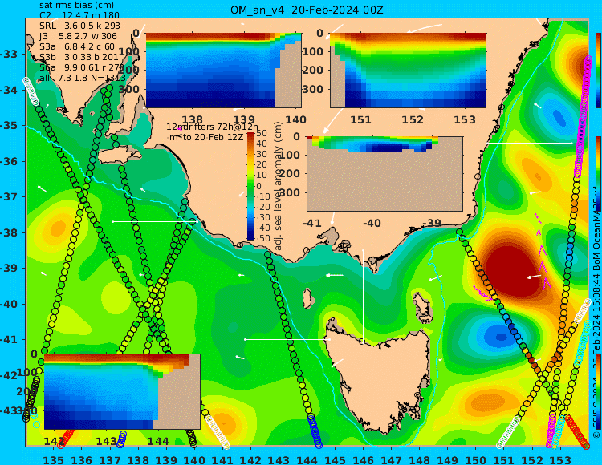The image size is (602, 465).
Task: Select the J3 row reading 5.8 2.7 w 306
Action: coord(78,36)
